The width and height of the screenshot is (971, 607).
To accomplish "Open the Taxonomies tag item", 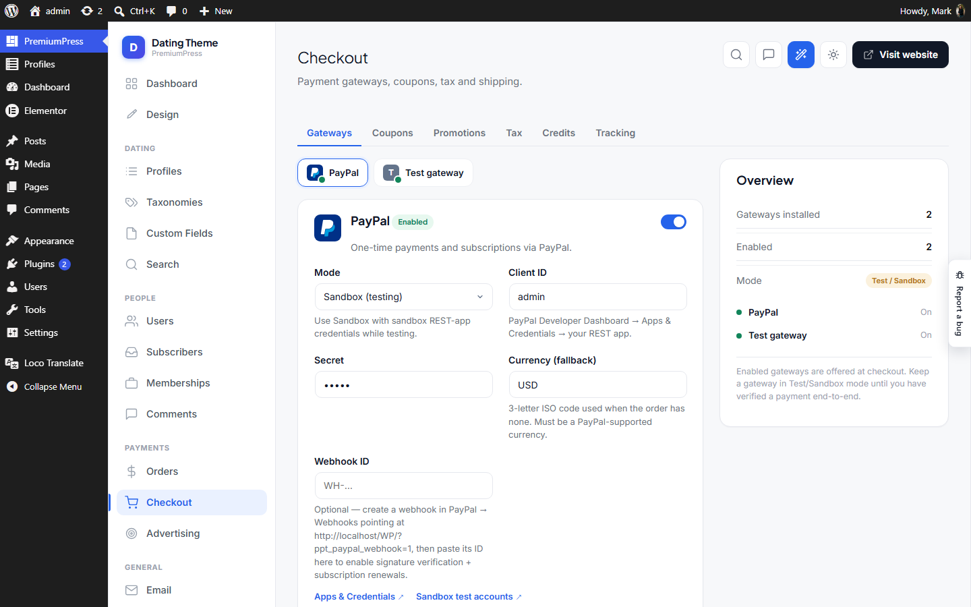I will (x=192, y=202).
